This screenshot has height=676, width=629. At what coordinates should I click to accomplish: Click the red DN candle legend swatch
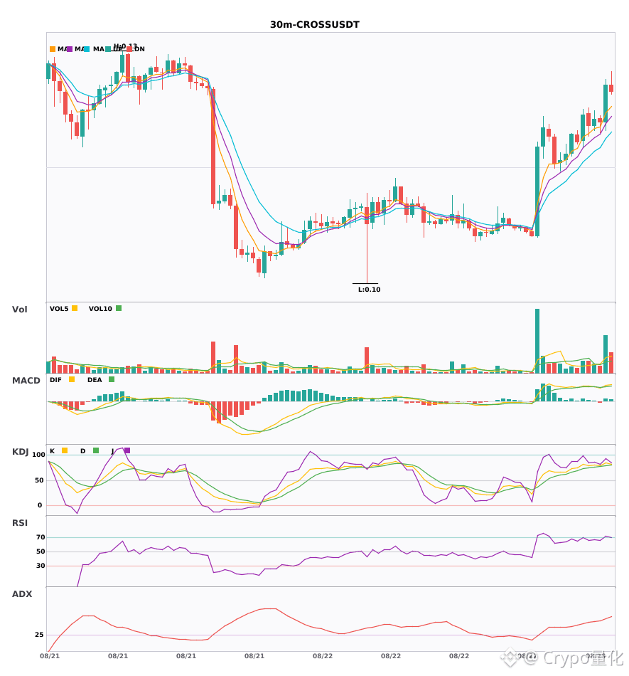[x=129, y=49]
